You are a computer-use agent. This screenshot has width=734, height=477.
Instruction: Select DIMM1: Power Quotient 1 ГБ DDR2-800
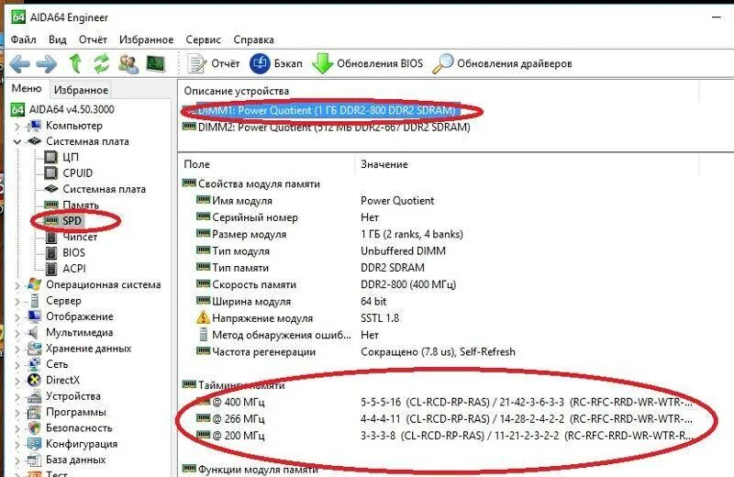click(x=327, y=110)
